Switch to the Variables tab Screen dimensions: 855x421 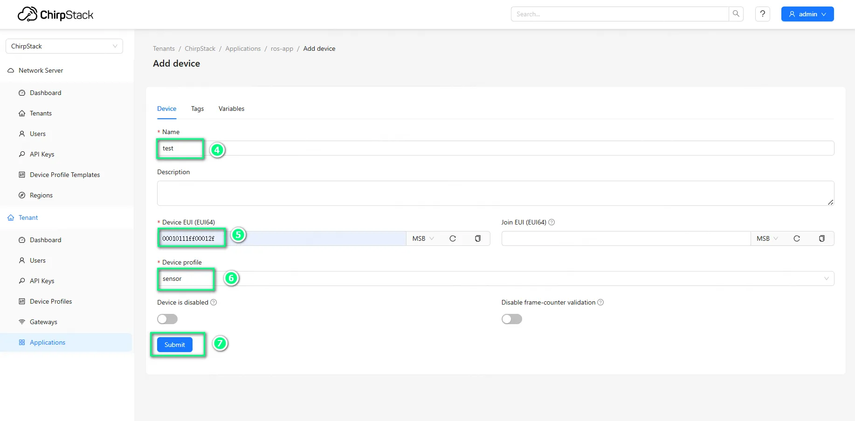231,109
